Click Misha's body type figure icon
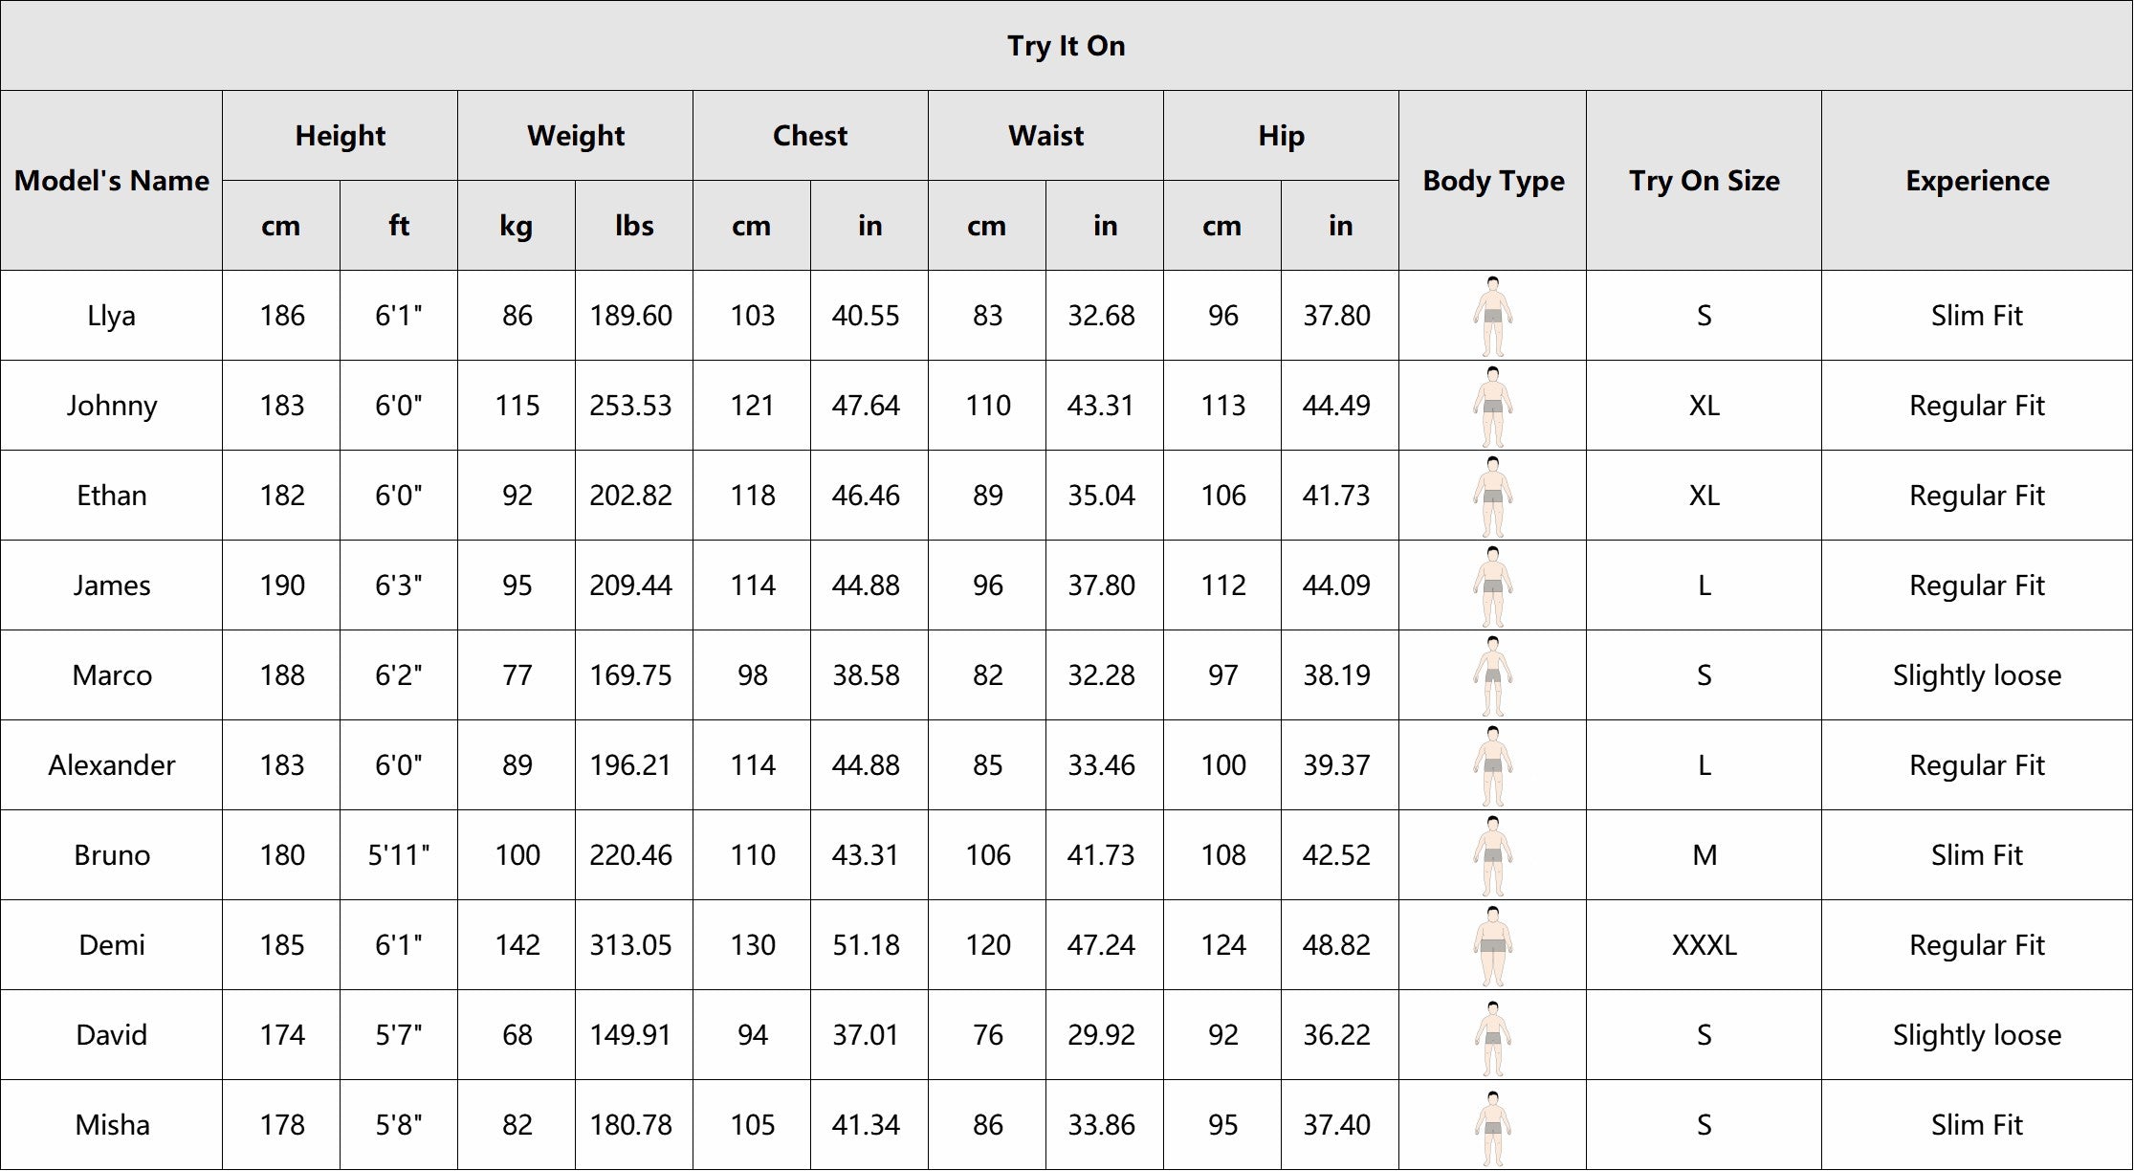Screen dimensions: 2134x1171 [1492, 1125]
